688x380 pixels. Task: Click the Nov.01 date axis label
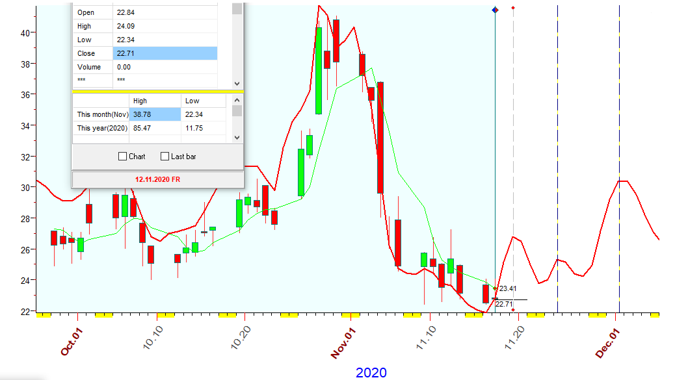pos(345,342)
